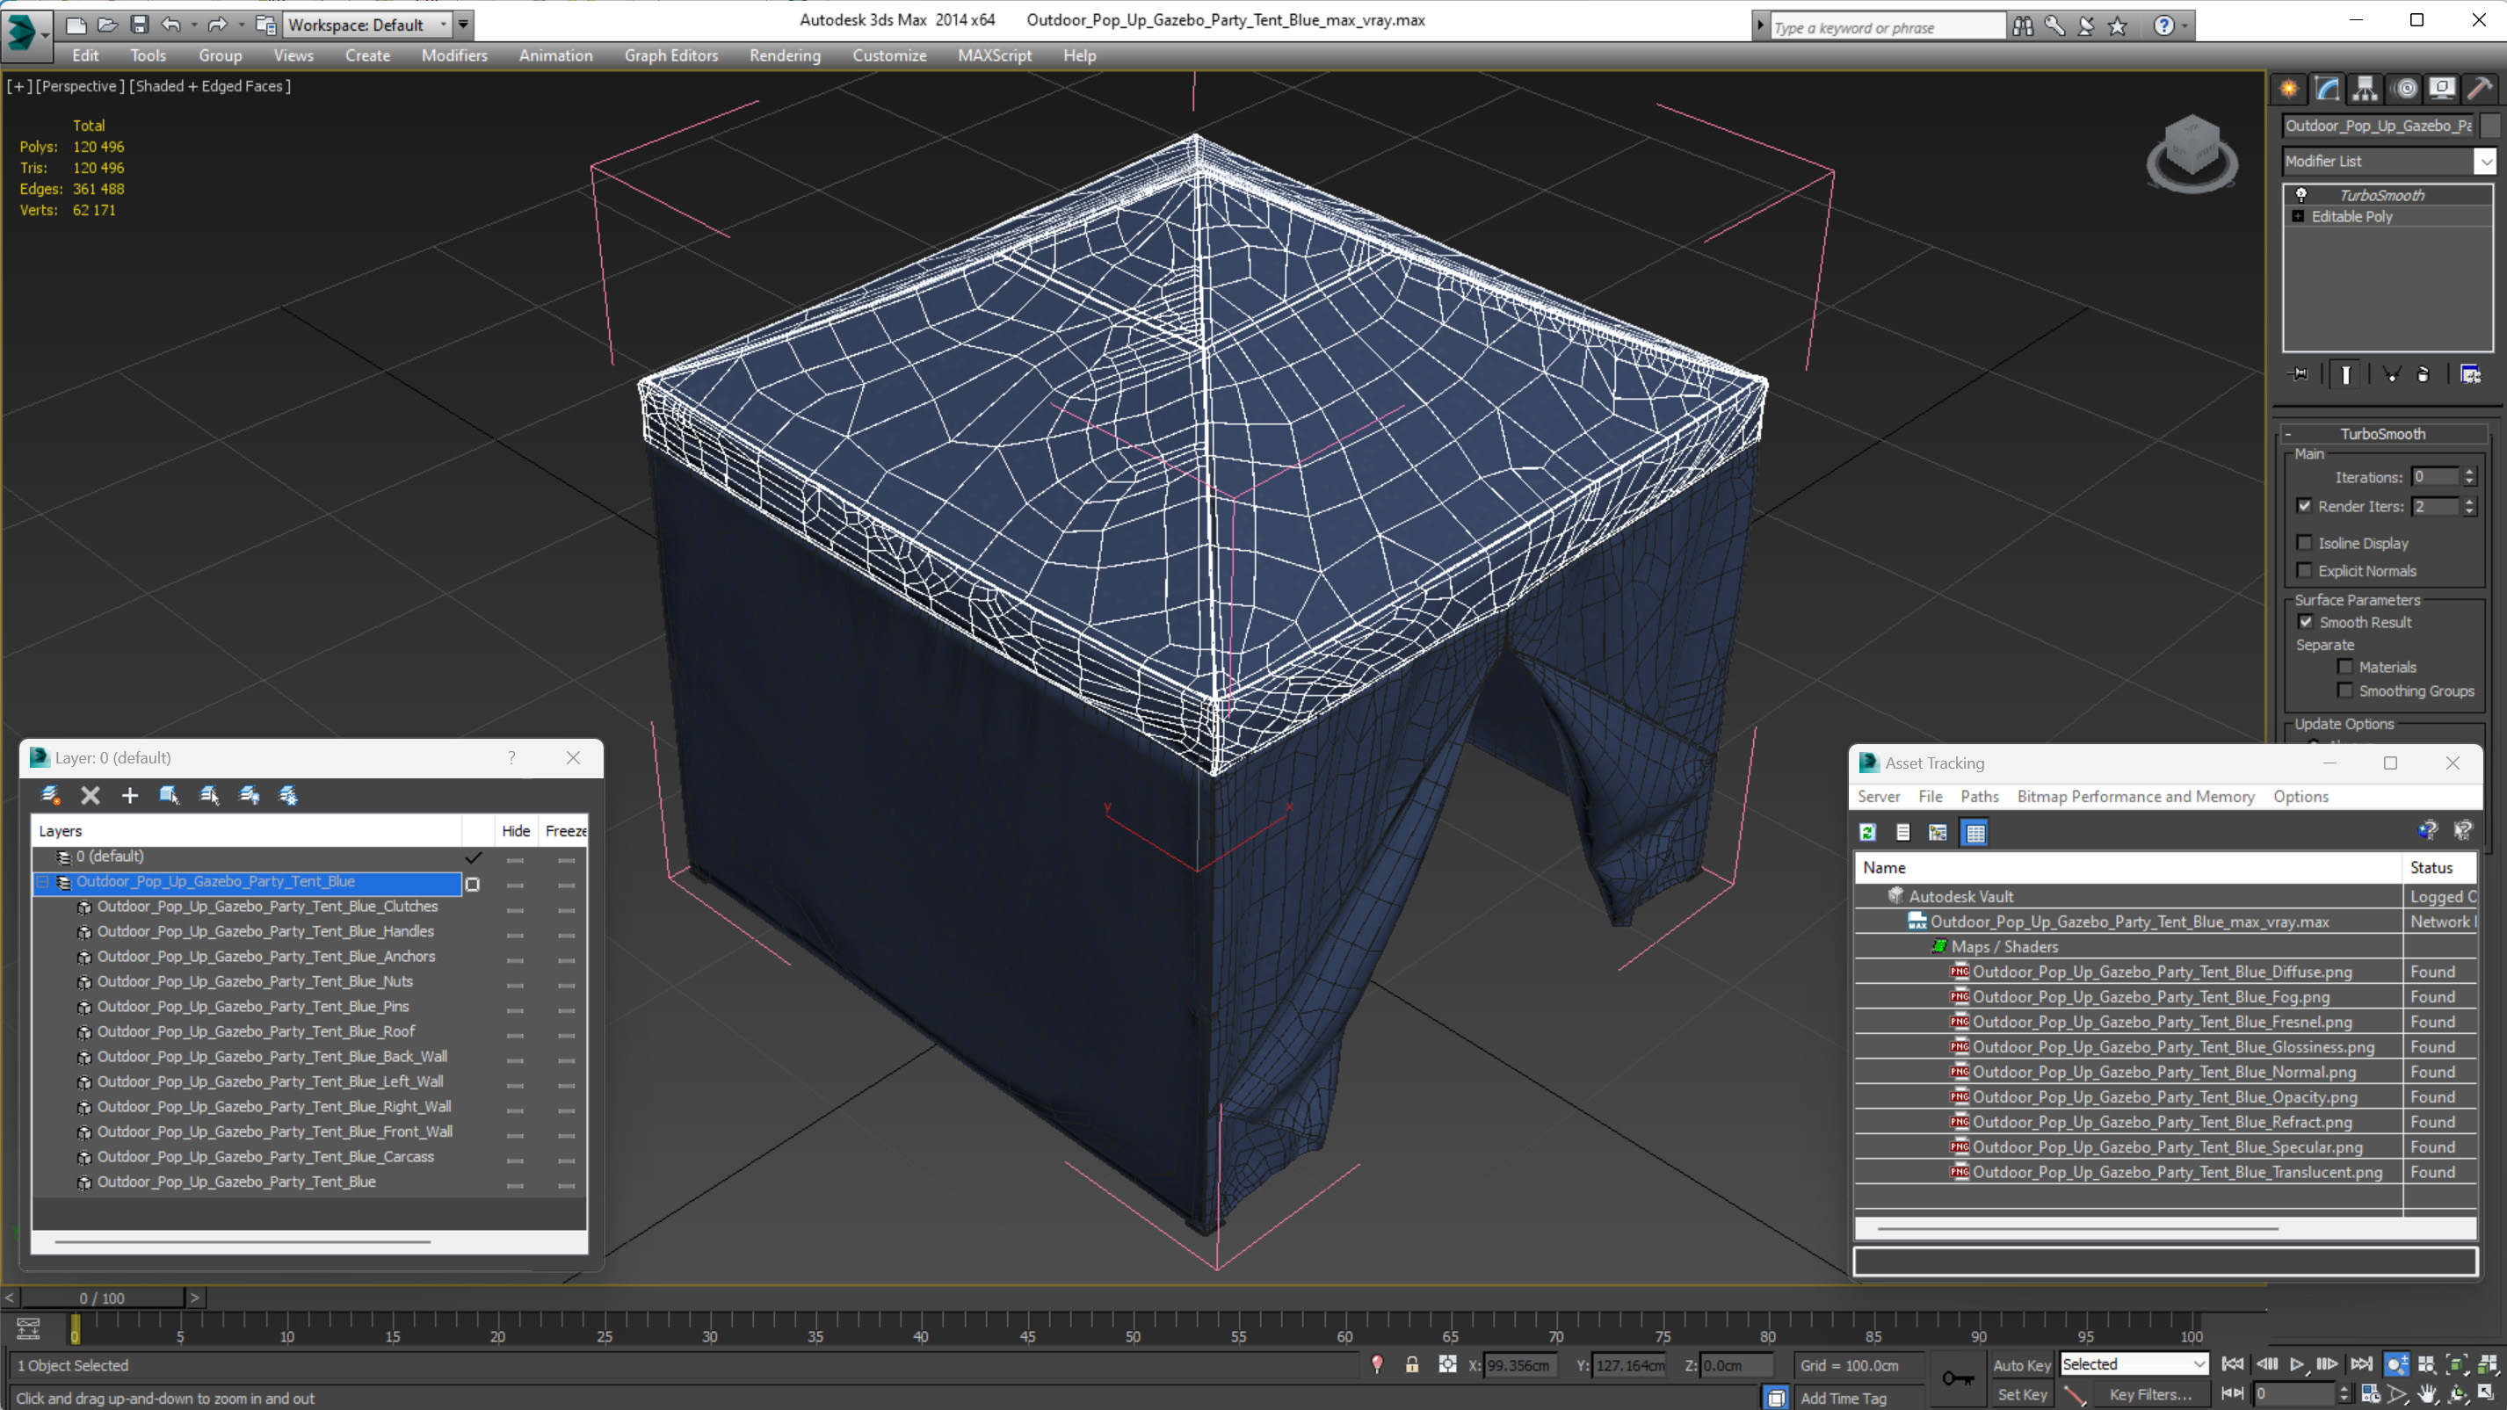The height and width of the screenshot is (1410, 2507).
Task: Uncheck the Smooth Result checkbox
Action: (2305, 621)
